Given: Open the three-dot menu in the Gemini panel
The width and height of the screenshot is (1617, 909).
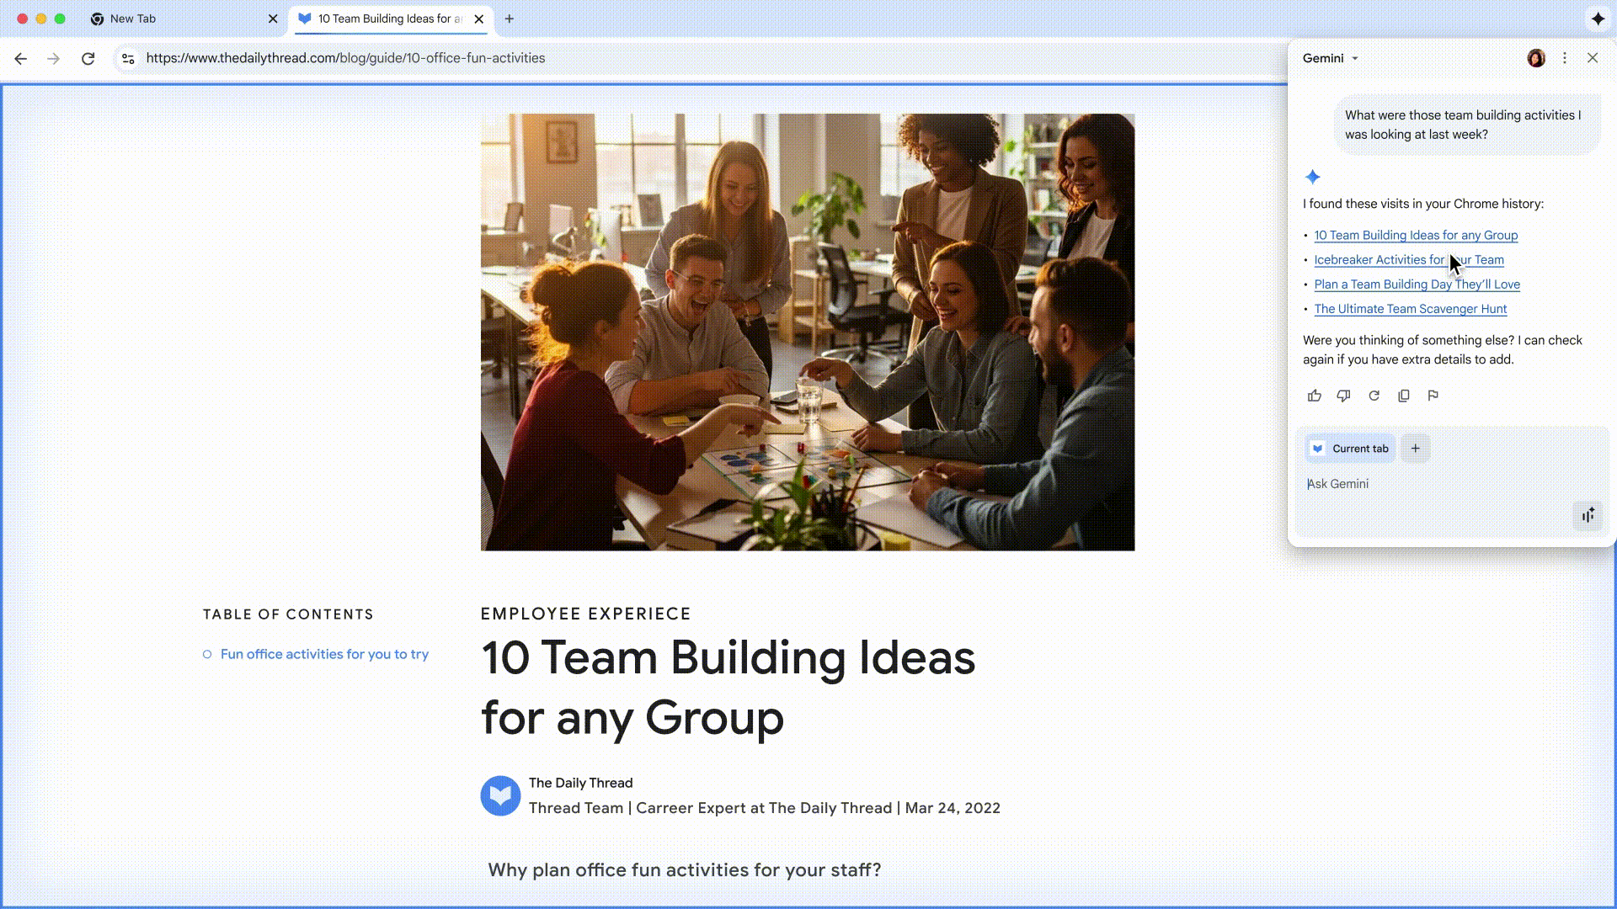Looking at the screenshot, I should (x=1565, y=58).
